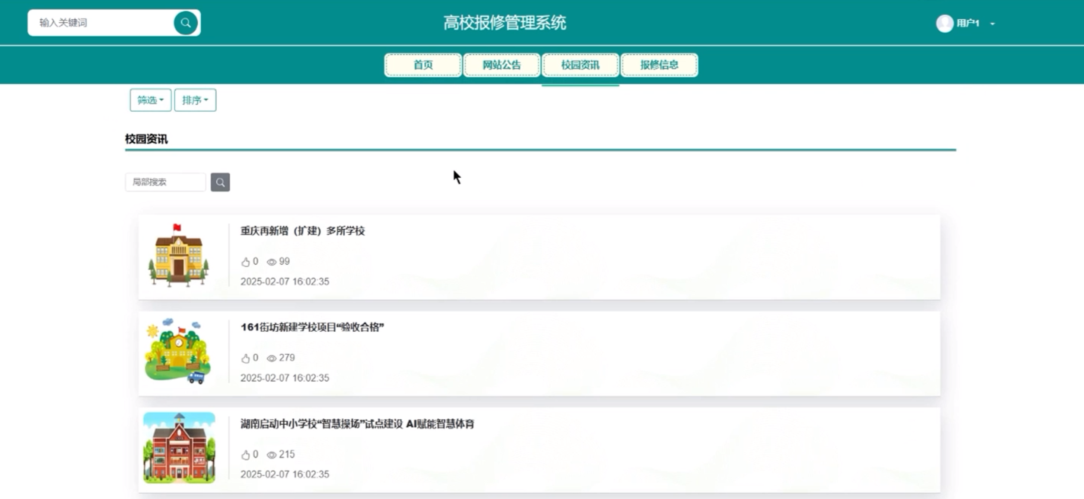
Task: Like the 湖南启动 article thumbs-up icon
Action: tap(246, 454)
